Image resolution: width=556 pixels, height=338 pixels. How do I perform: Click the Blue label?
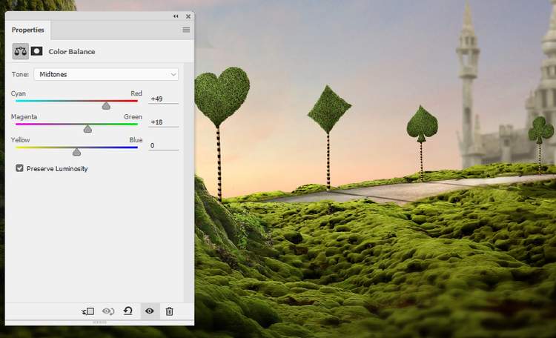pyautogui.click(x=136, y=140)
